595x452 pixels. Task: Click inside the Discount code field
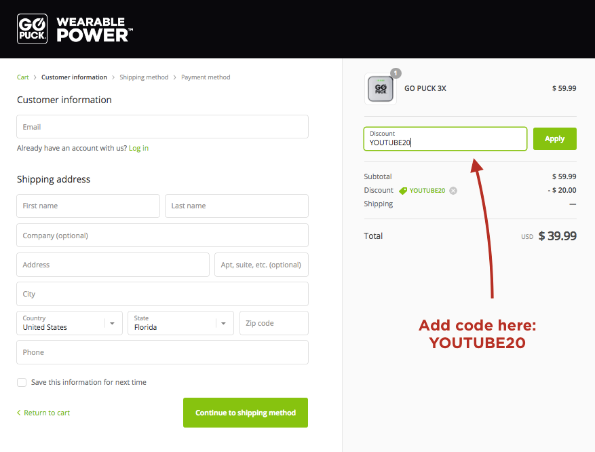click(x=446, y=138)
